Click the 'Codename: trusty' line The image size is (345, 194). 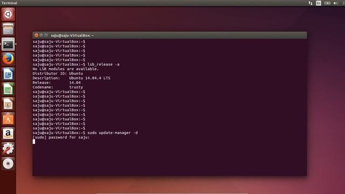pos(58,87)
